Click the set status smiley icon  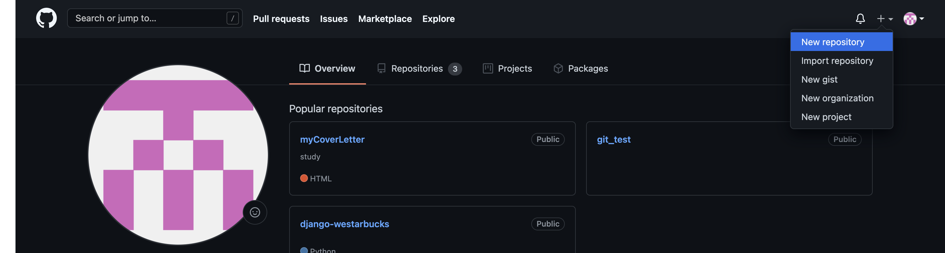[255, 212]
